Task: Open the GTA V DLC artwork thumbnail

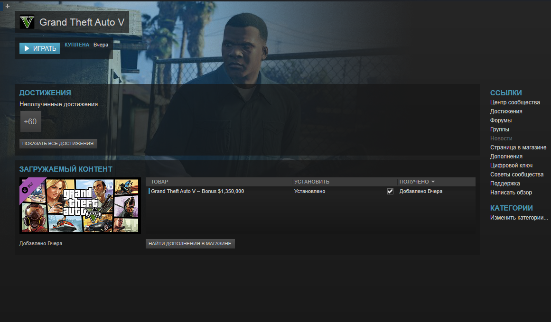Action: [x=80, y=206]
